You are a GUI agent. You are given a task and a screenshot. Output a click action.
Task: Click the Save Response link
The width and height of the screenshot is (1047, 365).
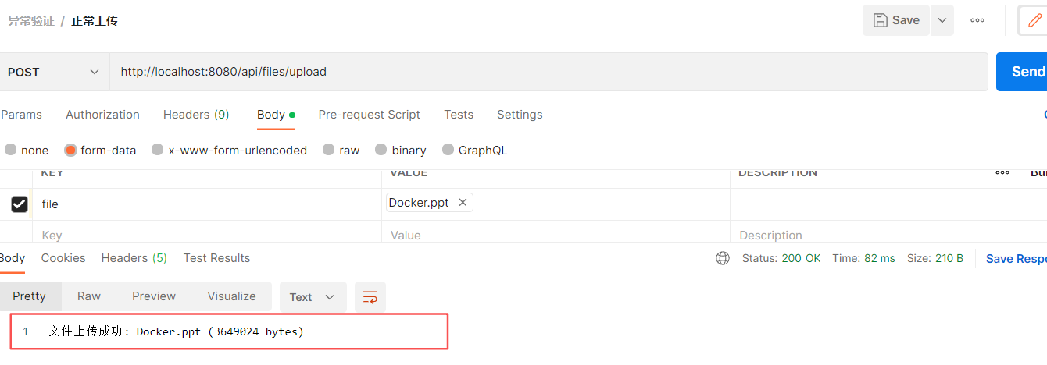1016,259
